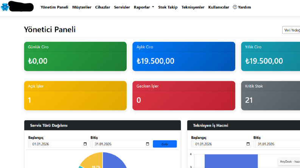This screenshot has height=168, width=300.
Task: Click the Yönetici Paneli heading
Action: coord(50,29)
